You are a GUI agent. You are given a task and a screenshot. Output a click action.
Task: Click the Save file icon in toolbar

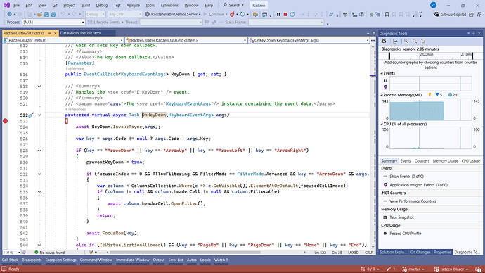click(x=46, y=14)
